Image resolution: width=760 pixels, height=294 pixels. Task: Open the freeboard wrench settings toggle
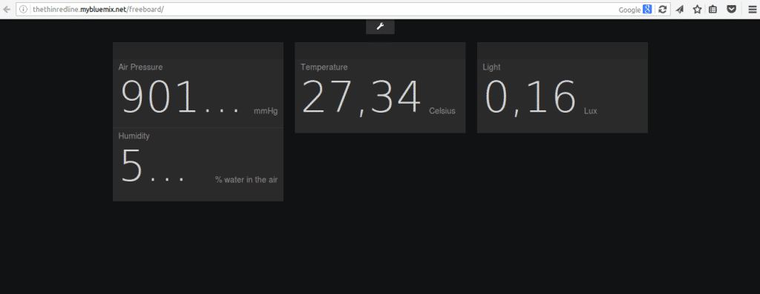(380, 27)
